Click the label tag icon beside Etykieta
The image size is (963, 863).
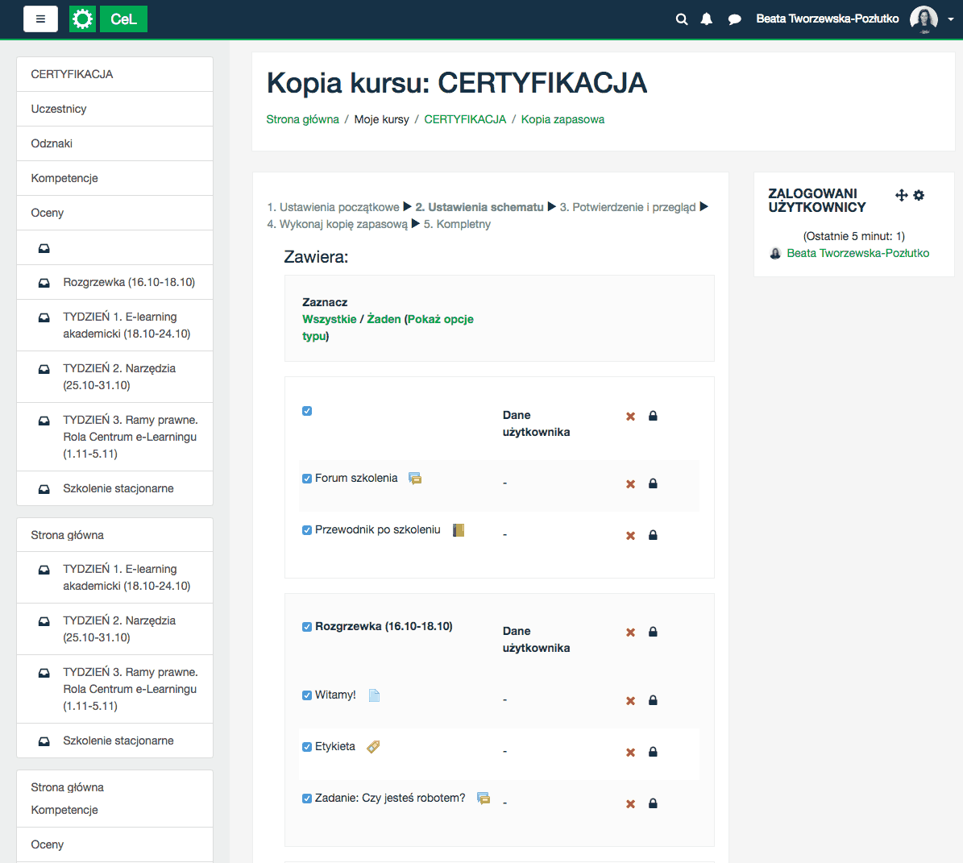pyautogui.click(x=373, y=747)
